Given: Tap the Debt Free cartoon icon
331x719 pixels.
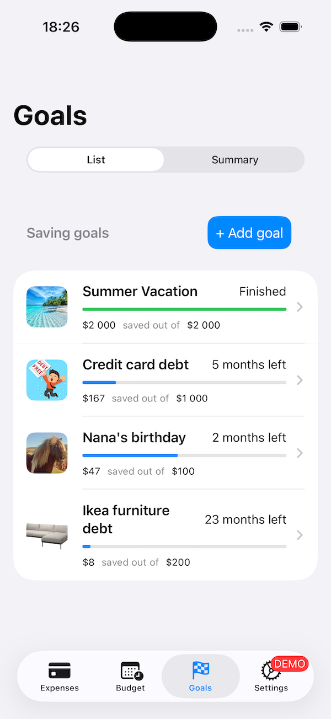Looking at the screenshot, I should click(47, 380).
